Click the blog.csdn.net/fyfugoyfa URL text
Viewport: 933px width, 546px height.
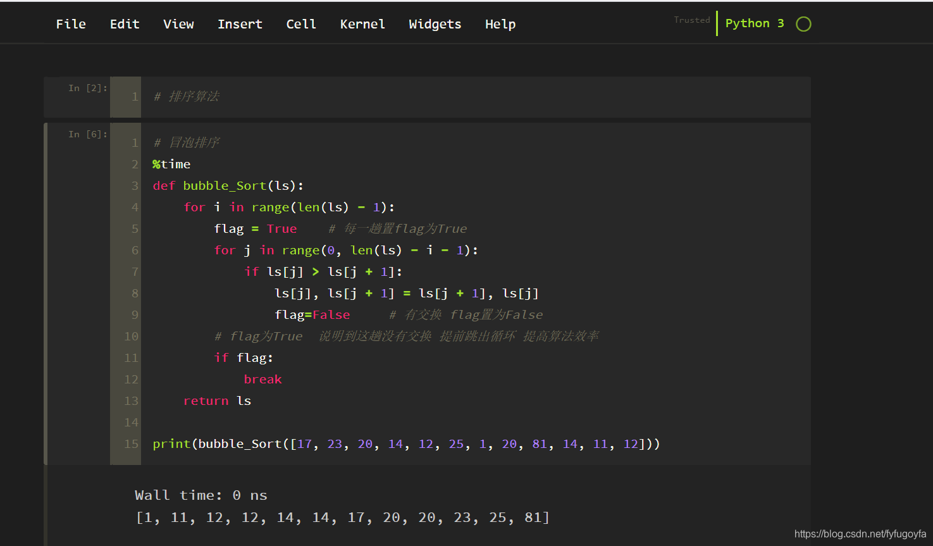pyautogui.click(x=860, y=534)
